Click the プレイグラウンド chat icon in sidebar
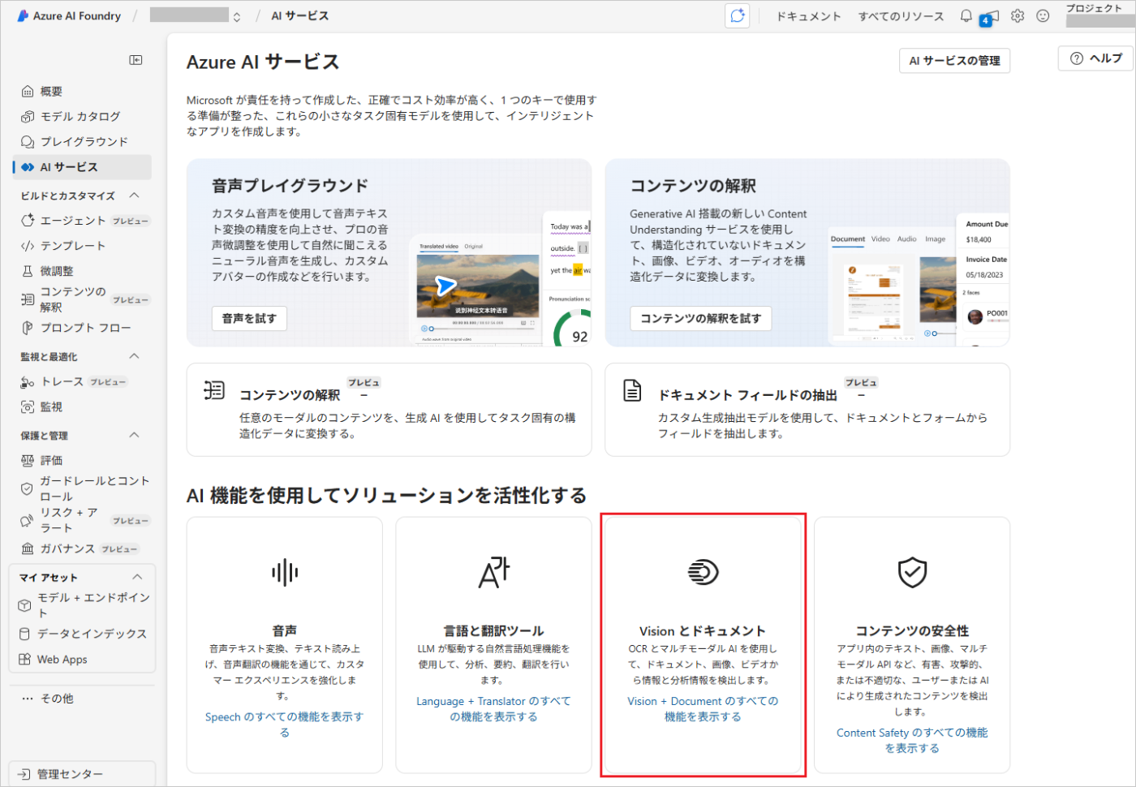 pos(28,142)
